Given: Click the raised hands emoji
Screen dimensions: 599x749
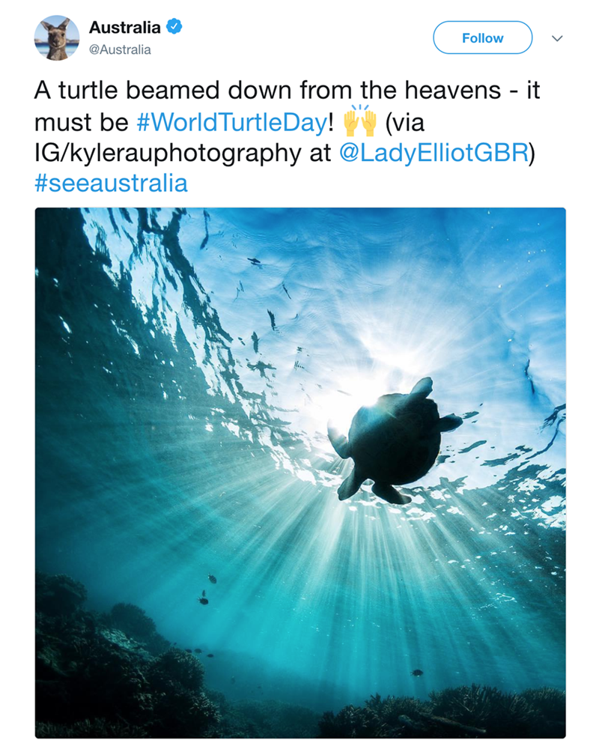Looking at the screenshot, I should click(x=359, y=120).
